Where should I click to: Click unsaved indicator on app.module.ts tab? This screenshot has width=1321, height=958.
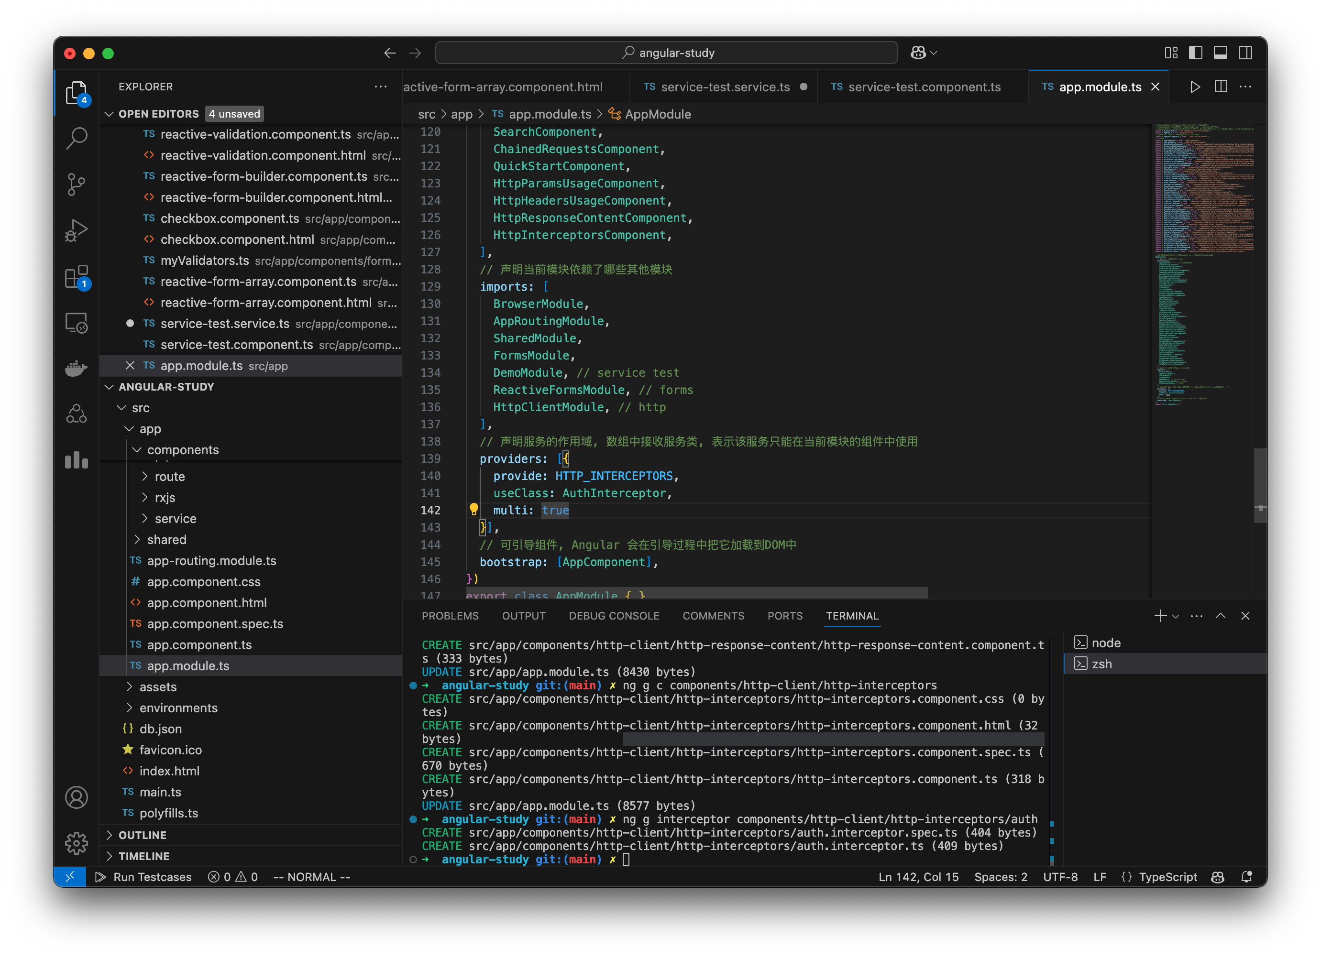click(1154, 87)
